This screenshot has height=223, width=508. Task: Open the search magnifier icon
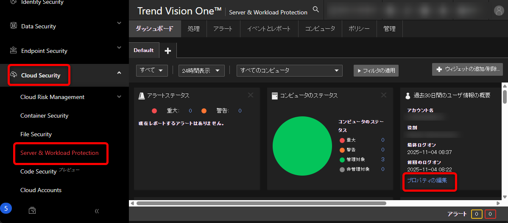pyautogui.click(x=316, y=10)
